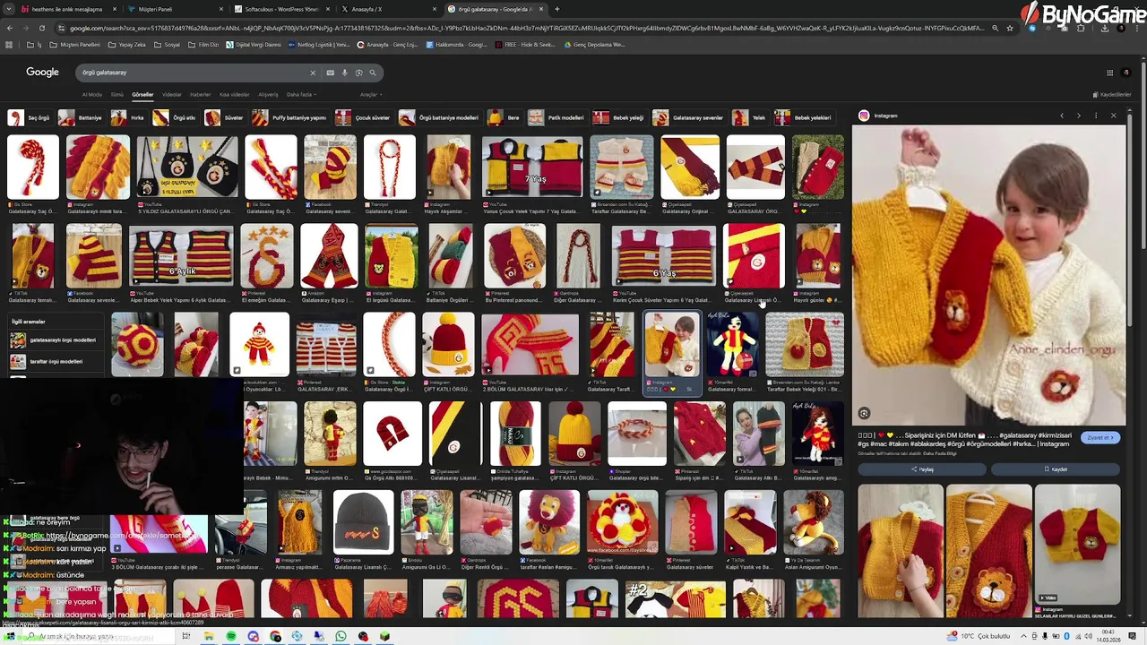Click the Paylaş share button
The width and height of the screenshot is (1147, 645).
[922, 469]
